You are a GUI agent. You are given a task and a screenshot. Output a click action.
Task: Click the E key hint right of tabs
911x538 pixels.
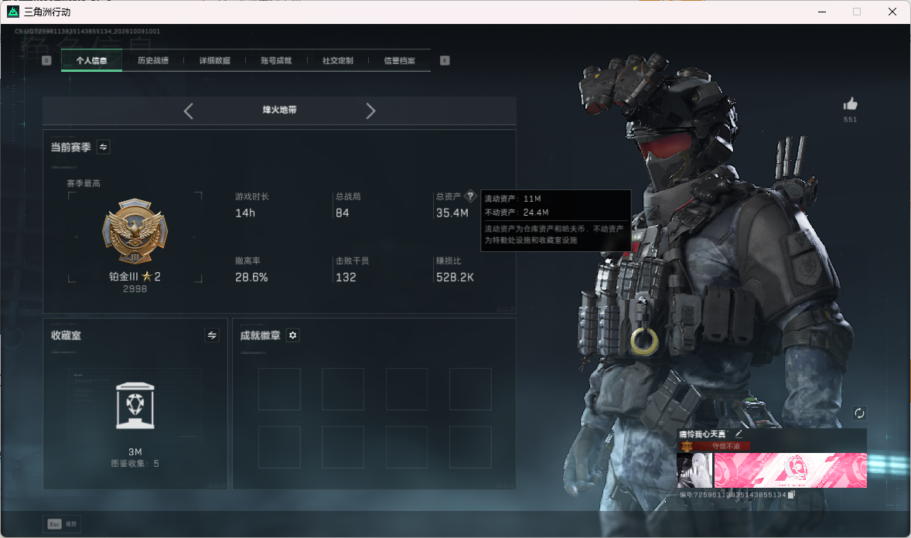coord(445,60)
